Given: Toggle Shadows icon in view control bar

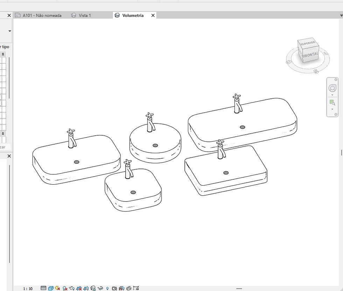Looking at the screenshot, I should tap(65, 288).
